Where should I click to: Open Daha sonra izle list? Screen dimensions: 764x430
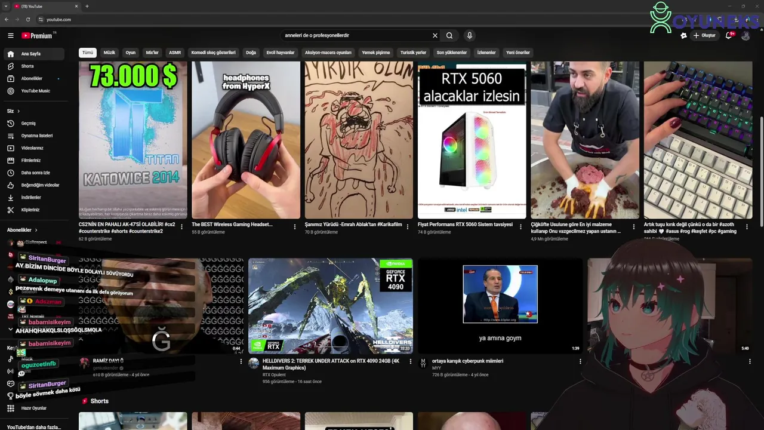pyautogui.click(x=36, y=173)
